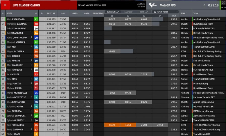The height and width of the screenshot is (136, 226).
Task: Select rider Francesco BAGNAIA
Action: click(17, 24)
